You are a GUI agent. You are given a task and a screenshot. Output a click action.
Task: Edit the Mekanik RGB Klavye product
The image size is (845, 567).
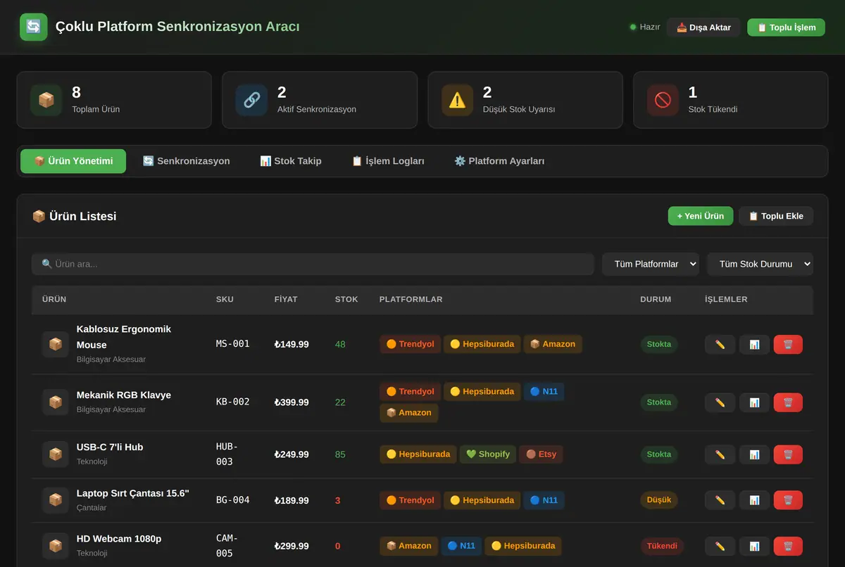(720, 402)
